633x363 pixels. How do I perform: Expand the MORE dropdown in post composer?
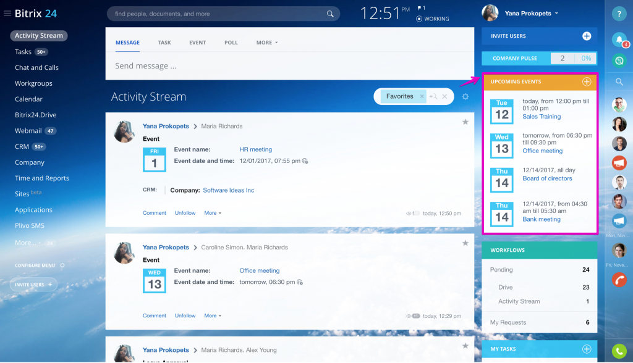click(x=267, y=43)
